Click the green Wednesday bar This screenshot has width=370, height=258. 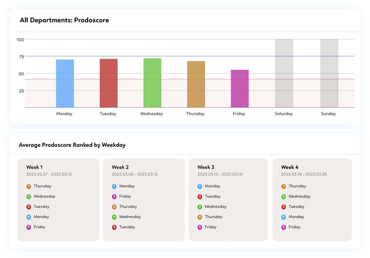(152, 83)
